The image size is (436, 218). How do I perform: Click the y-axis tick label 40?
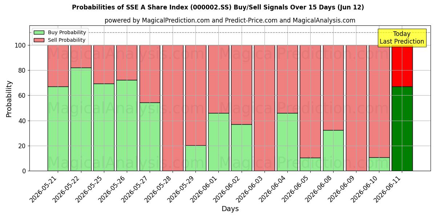[x=23, y=121]
